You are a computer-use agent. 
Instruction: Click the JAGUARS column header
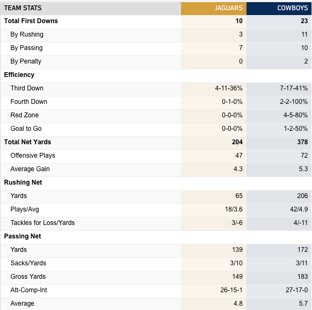pos(228,8)
